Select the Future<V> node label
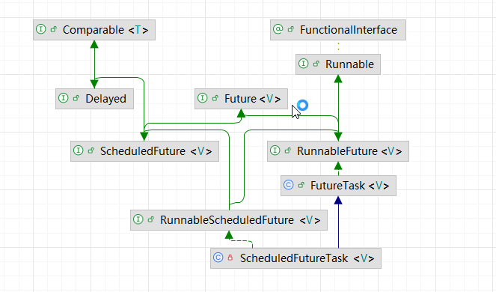The height and width of the screenshot is (292, 496). tap(252, 99)
